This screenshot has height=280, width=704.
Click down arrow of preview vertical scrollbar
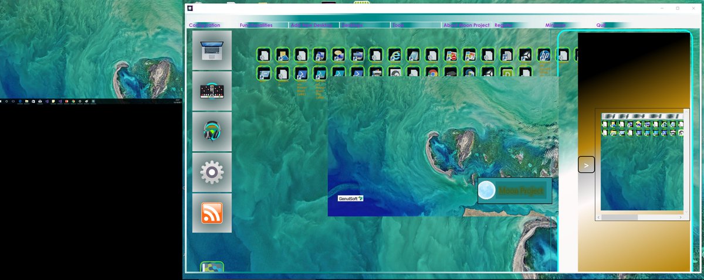[687, 211]
